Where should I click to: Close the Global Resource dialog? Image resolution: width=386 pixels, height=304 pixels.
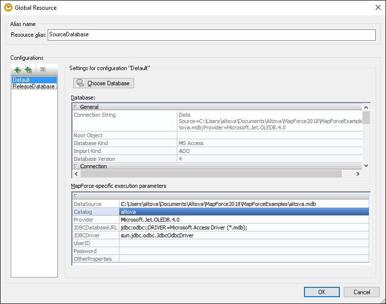(x=378, y=7)
